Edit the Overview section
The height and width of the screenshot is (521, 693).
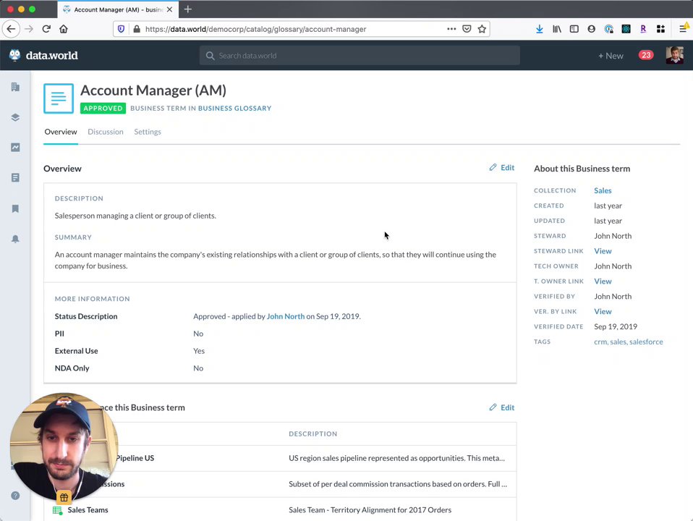[x=502, y=168]
